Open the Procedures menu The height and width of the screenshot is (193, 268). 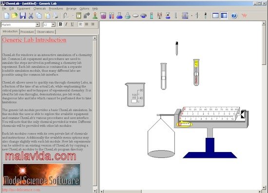pyautogui.click(x=56, y=9)
